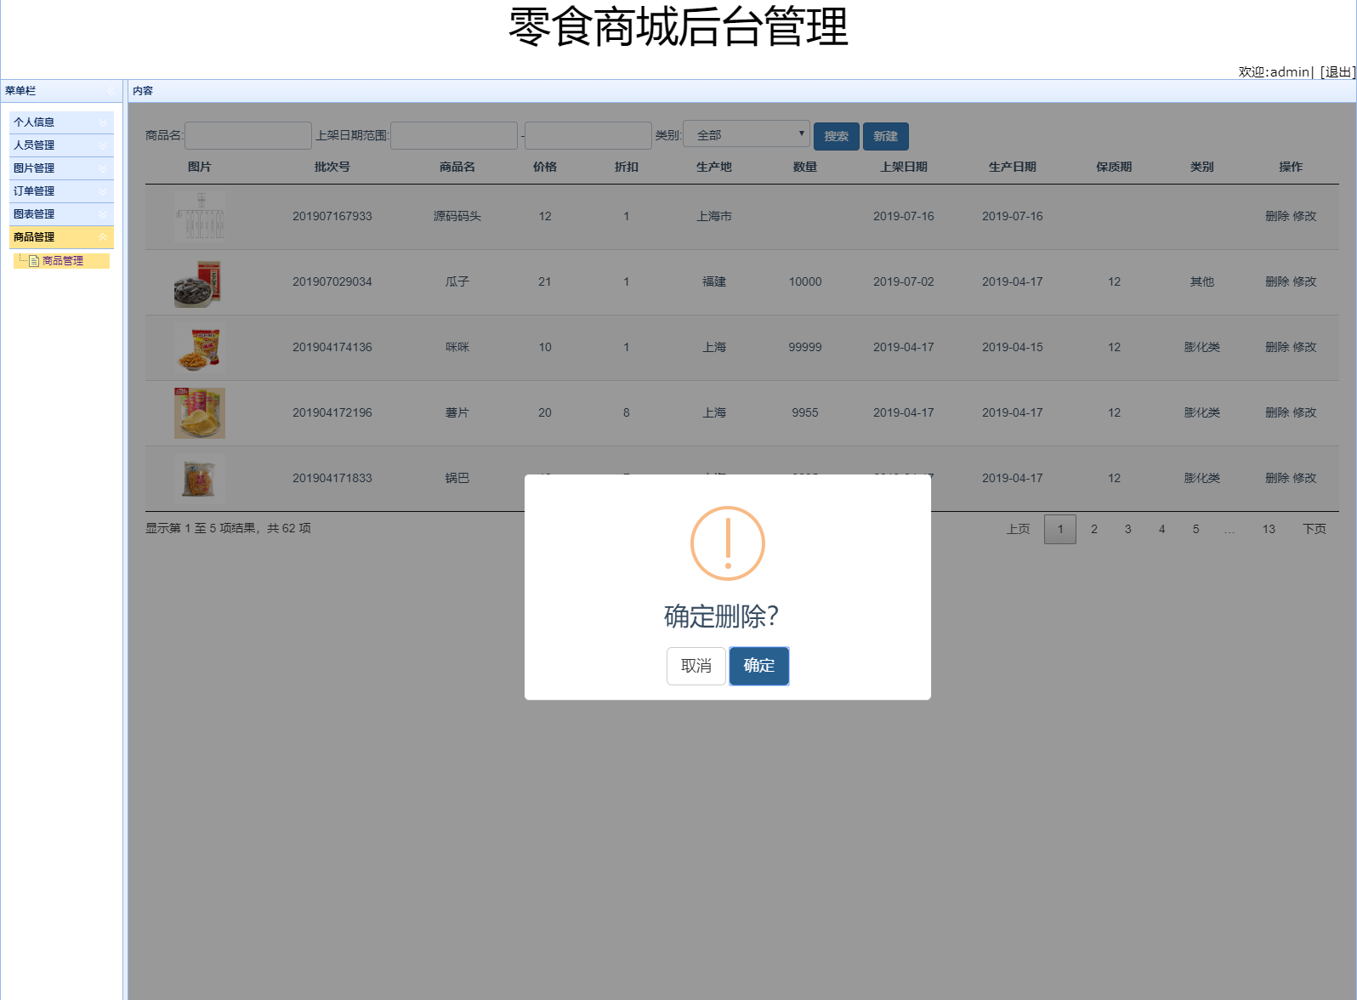Click the 内容 panel title
The height and width of the screenshot is (1000, 1357).
tap(143, 91)
